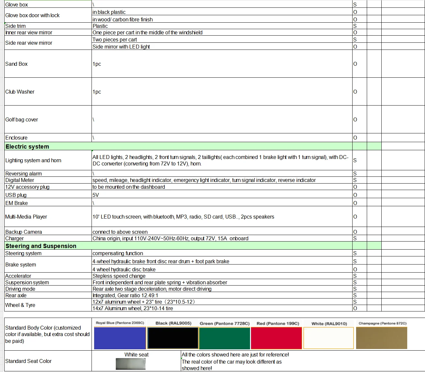Select the 'Charger' cell
This screenshot has height=372, width=425.
tap(48, 238)
